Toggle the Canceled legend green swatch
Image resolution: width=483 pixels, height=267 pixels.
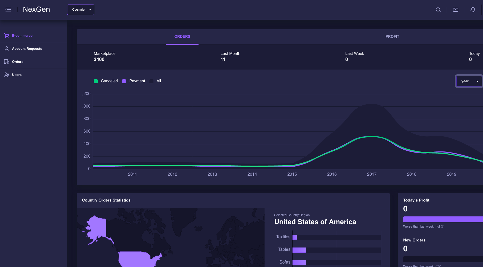pyautogui.click(x=96, y=81)
